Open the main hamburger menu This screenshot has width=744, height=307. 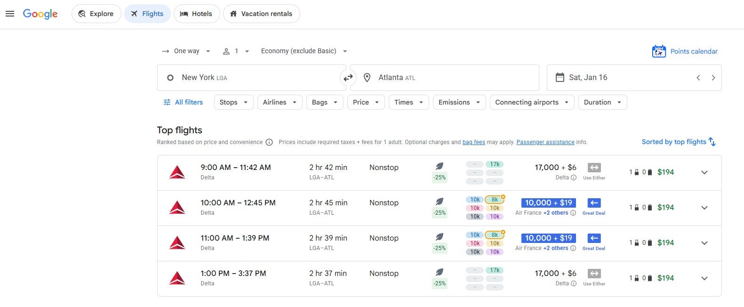click(10, 14)
